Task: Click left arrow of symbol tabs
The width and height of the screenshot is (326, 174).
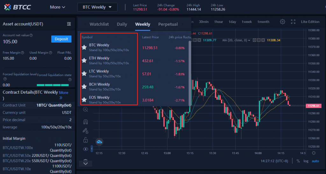Action: click(x=85, y=24)
